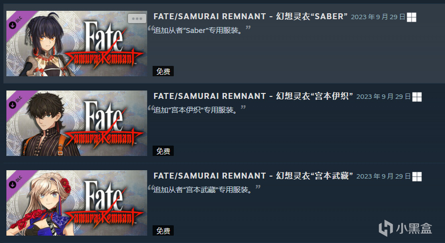The width and height of the screenshot is (445, 243).
Task: Open the 幻想灵衣 "SABER" DLC title
Action: click(x=250, y=16)
